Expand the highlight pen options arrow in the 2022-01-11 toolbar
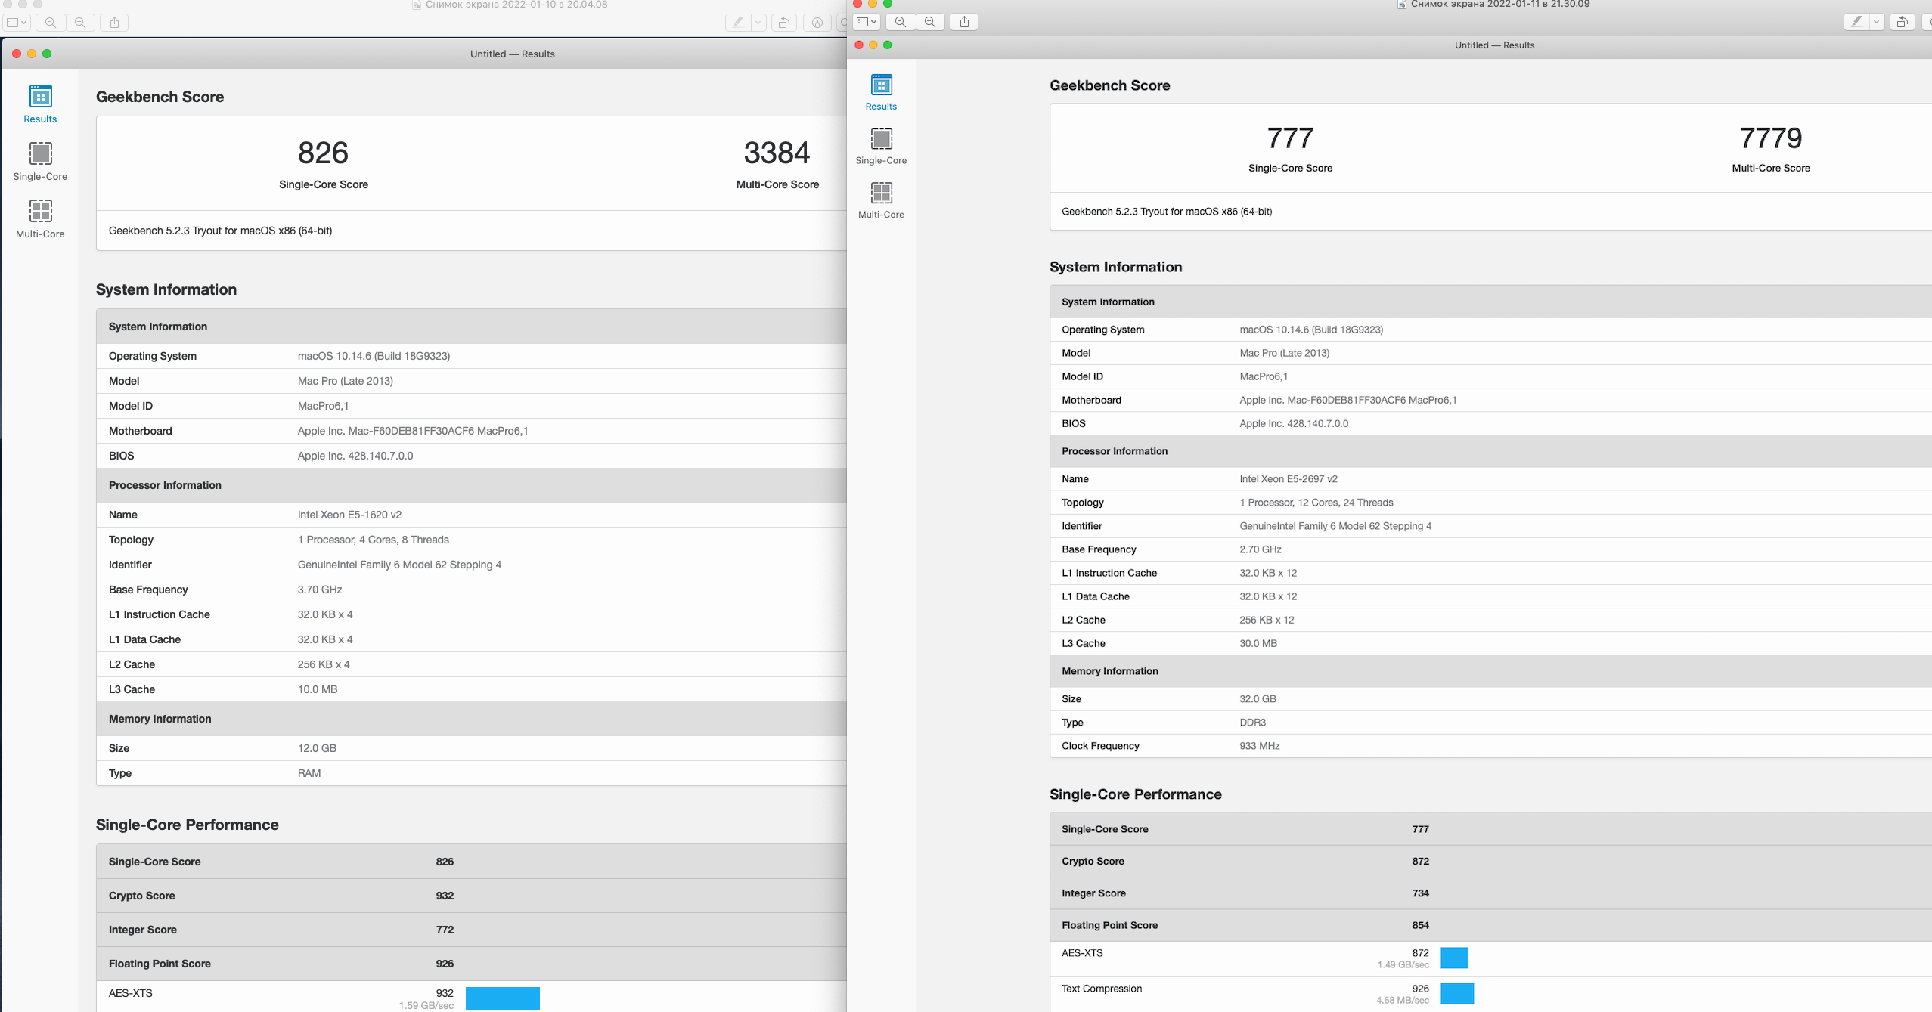The height and width of the screenshot is (1012, 1932). 1876,22
